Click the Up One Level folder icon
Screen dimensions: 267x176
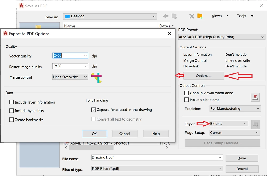(x=174, y=16)
